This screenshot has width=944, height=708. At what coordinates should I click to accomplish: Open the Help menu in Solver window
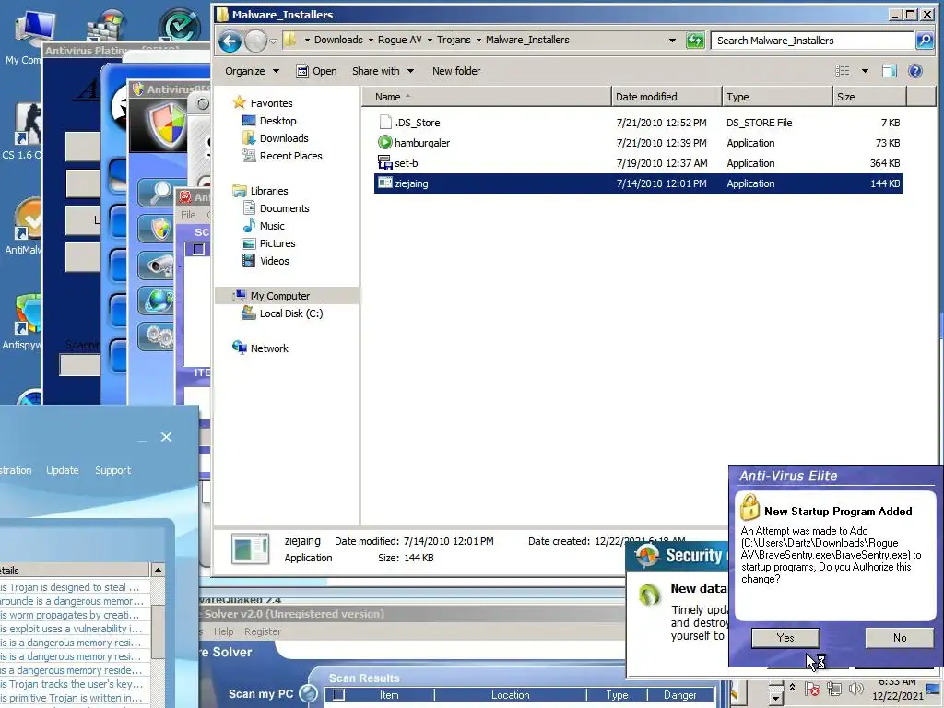point(223,631)
